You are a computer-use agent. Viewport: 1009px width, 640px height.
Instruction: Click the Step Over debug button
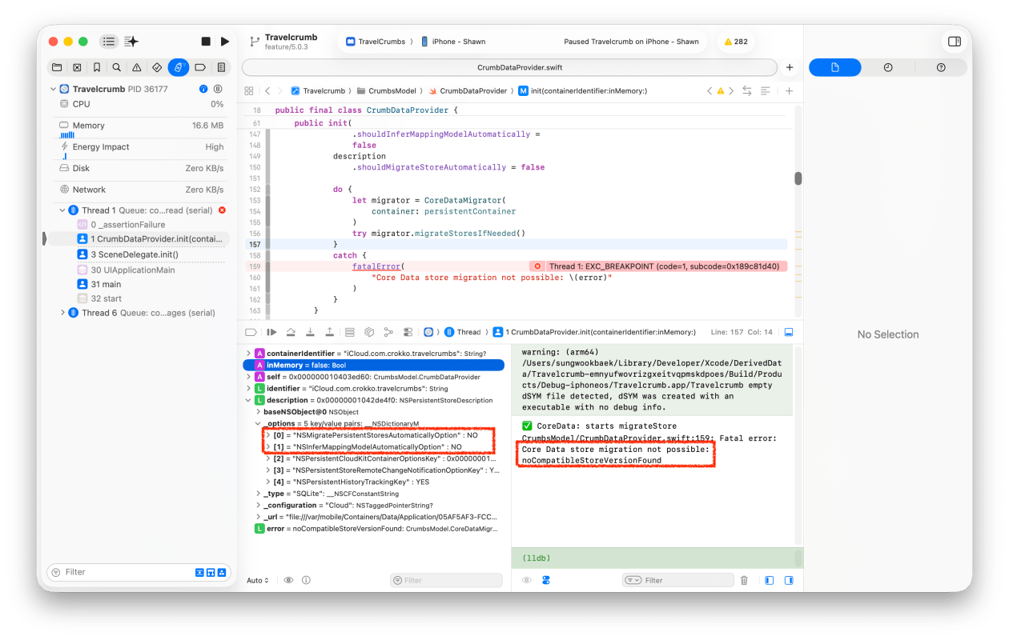pos(291,332)
